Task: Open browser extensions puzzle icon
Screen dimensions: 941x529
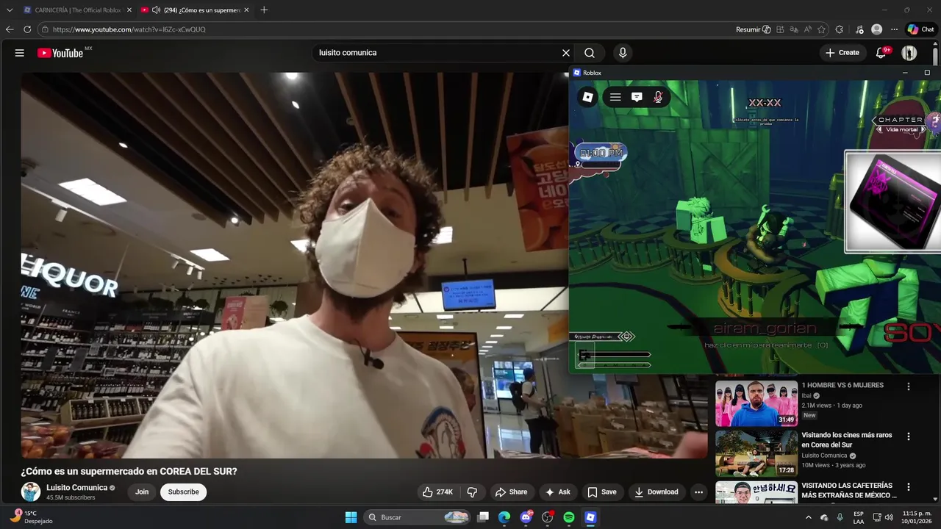Action: [x=840, y=29]
